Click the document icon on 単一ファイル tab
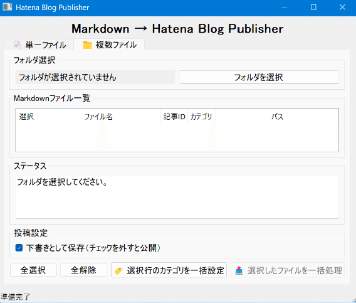Image resolution: width=356 pixels, height=303 pixels. click(x=17, y=45)
